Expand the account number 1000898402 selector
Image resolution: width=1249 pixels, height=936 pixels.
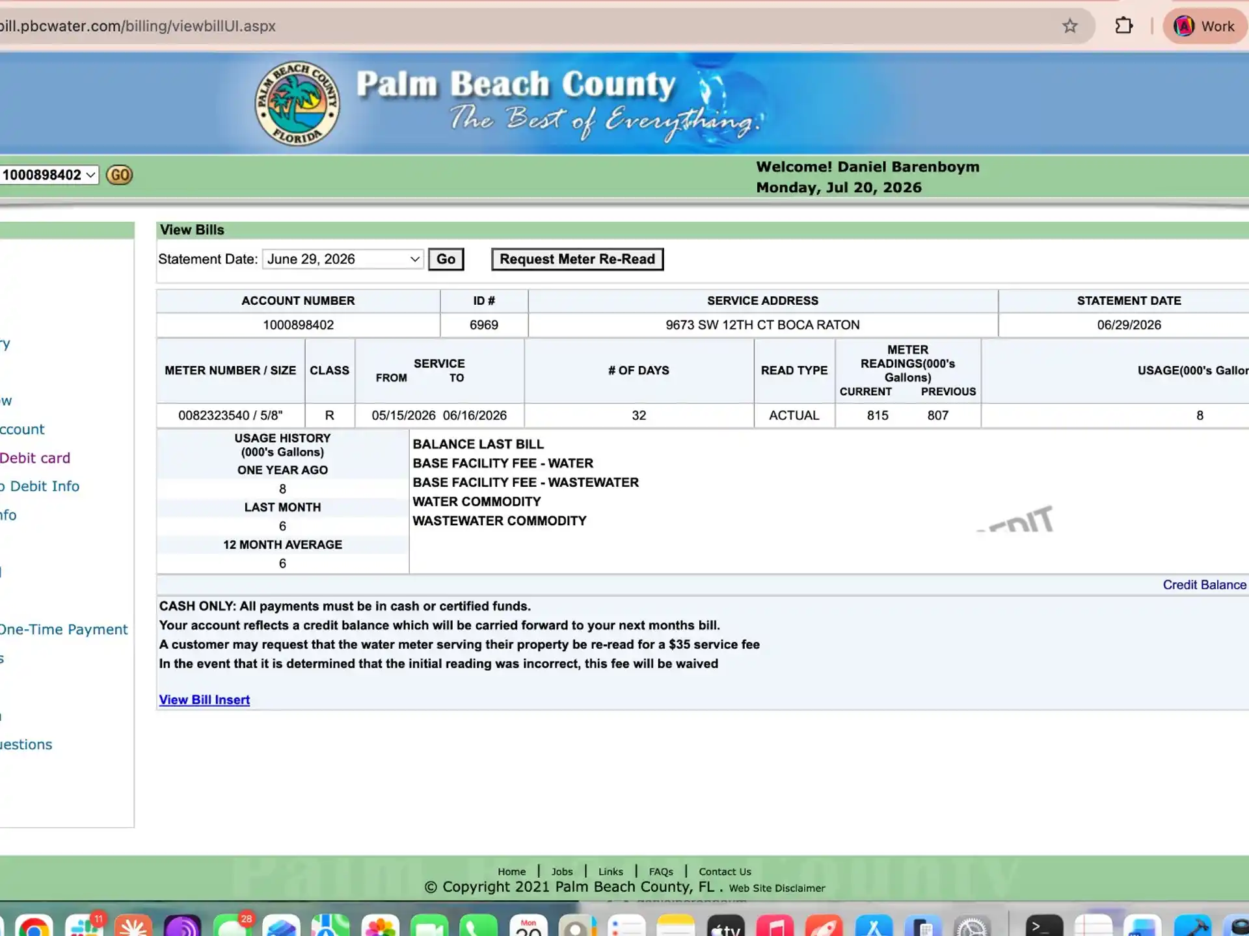(x=49, y=175)
